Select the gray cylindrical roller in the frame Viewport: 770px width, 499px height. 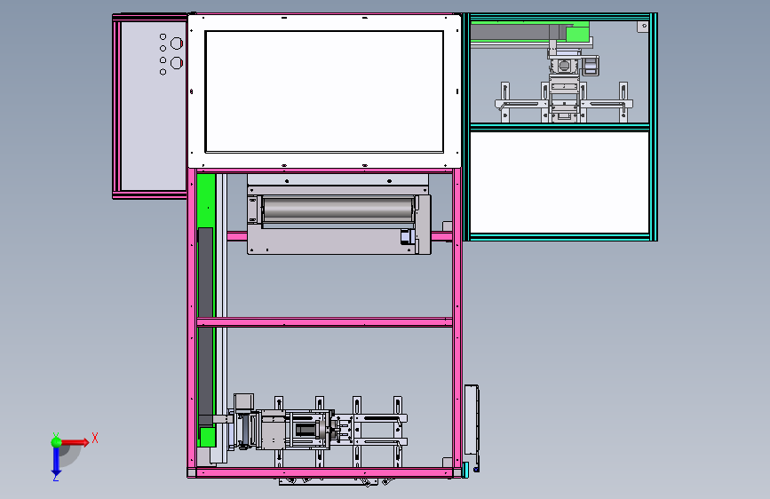coord(338,210)
